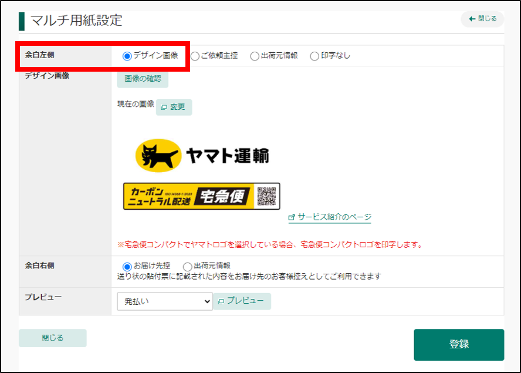Click the 余白右側 row label
The width and height of the screenshot is (521, 373).
tap(40, 266)
